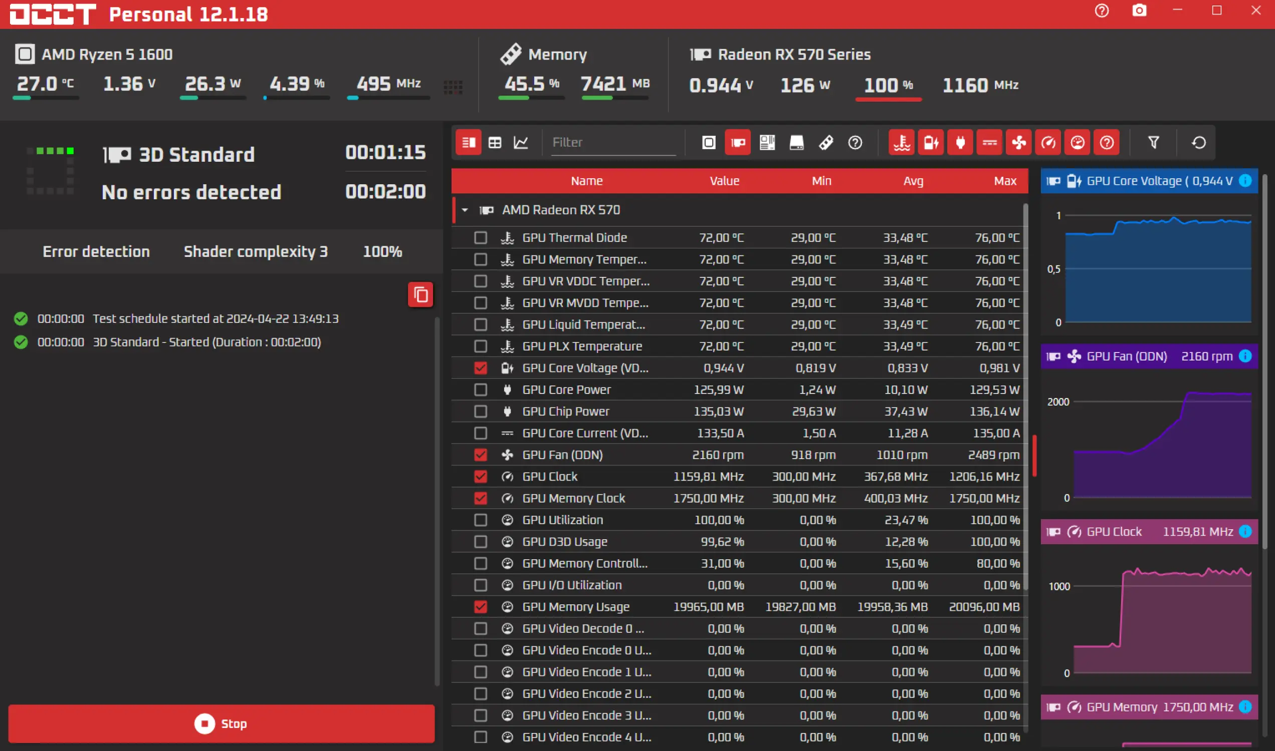Click the sensor Filter text field
This screenshot has width=1275, height=751.
point(613,143)
